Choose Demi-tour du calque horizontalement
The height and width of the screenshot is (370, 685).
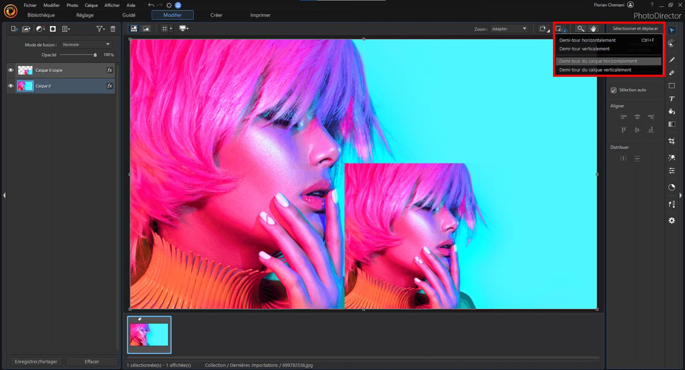click(598, 61)
